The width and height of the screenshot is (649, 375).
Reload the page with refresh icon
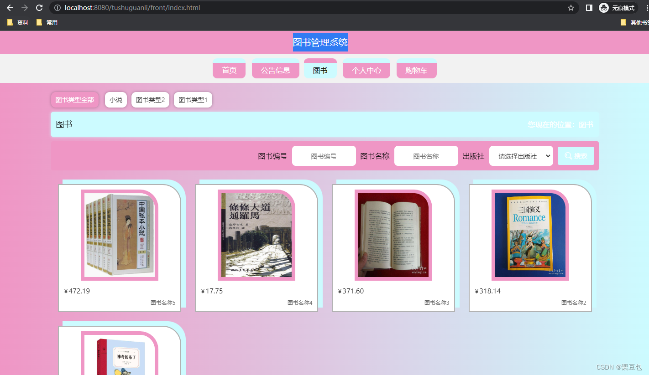[x=39, y=8]
